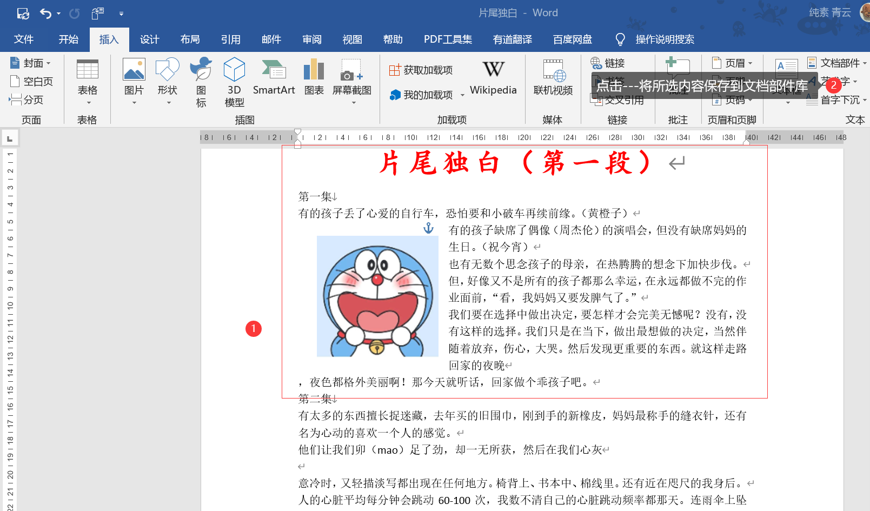Save the document with the quick access icon

click(x=23, y=14)
